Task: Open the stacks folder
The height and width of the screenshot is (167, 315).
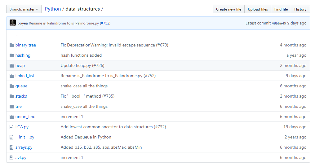Action: click(x=21, y=96)
